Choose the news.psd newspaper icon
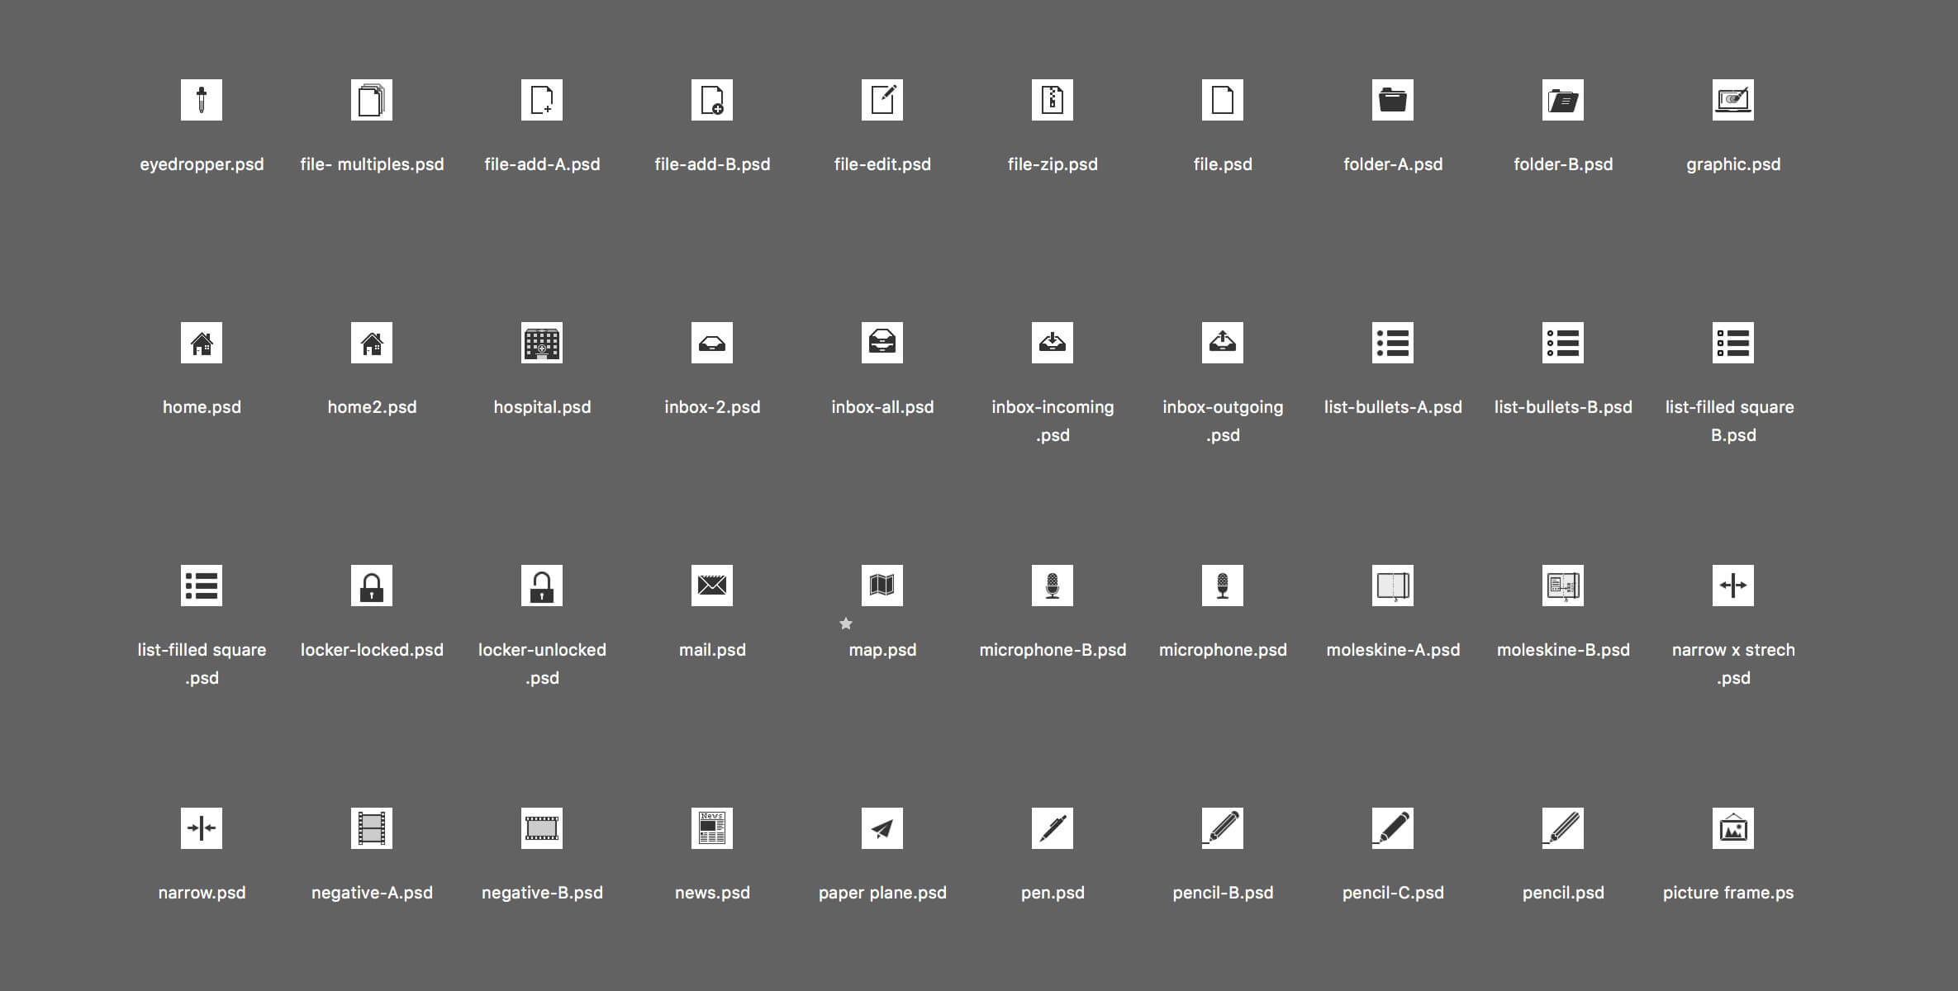The width and height of the screenshot is (1958, 991). (712, 828)
